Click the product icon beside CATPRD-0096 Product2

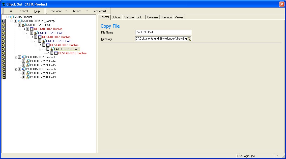pyautogui.click(x=23, y=69)
